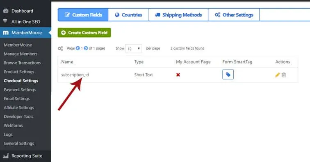Click the red X under My Account Page
310x162 pixels.
click(x=178, y=75)
